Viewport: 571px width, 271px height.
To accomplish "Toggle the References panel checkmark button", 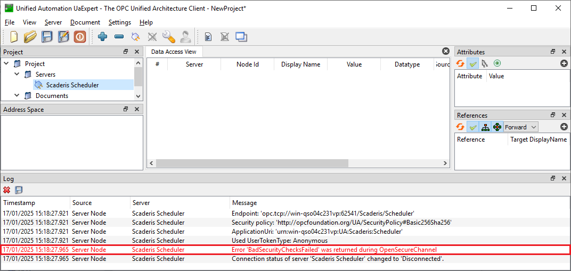I will [472, 127].
